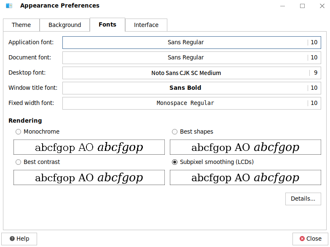Screen dimensions: 330x247
Task: Click the Close button at the bottom
Action: pyautogui.click(x=310, y=239)
